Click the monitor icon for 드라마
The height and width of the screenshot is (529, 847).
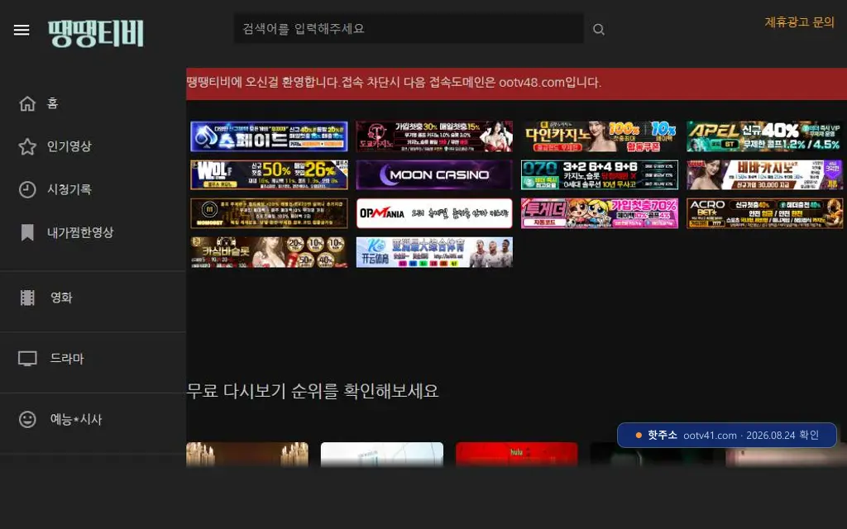[27, 359]
